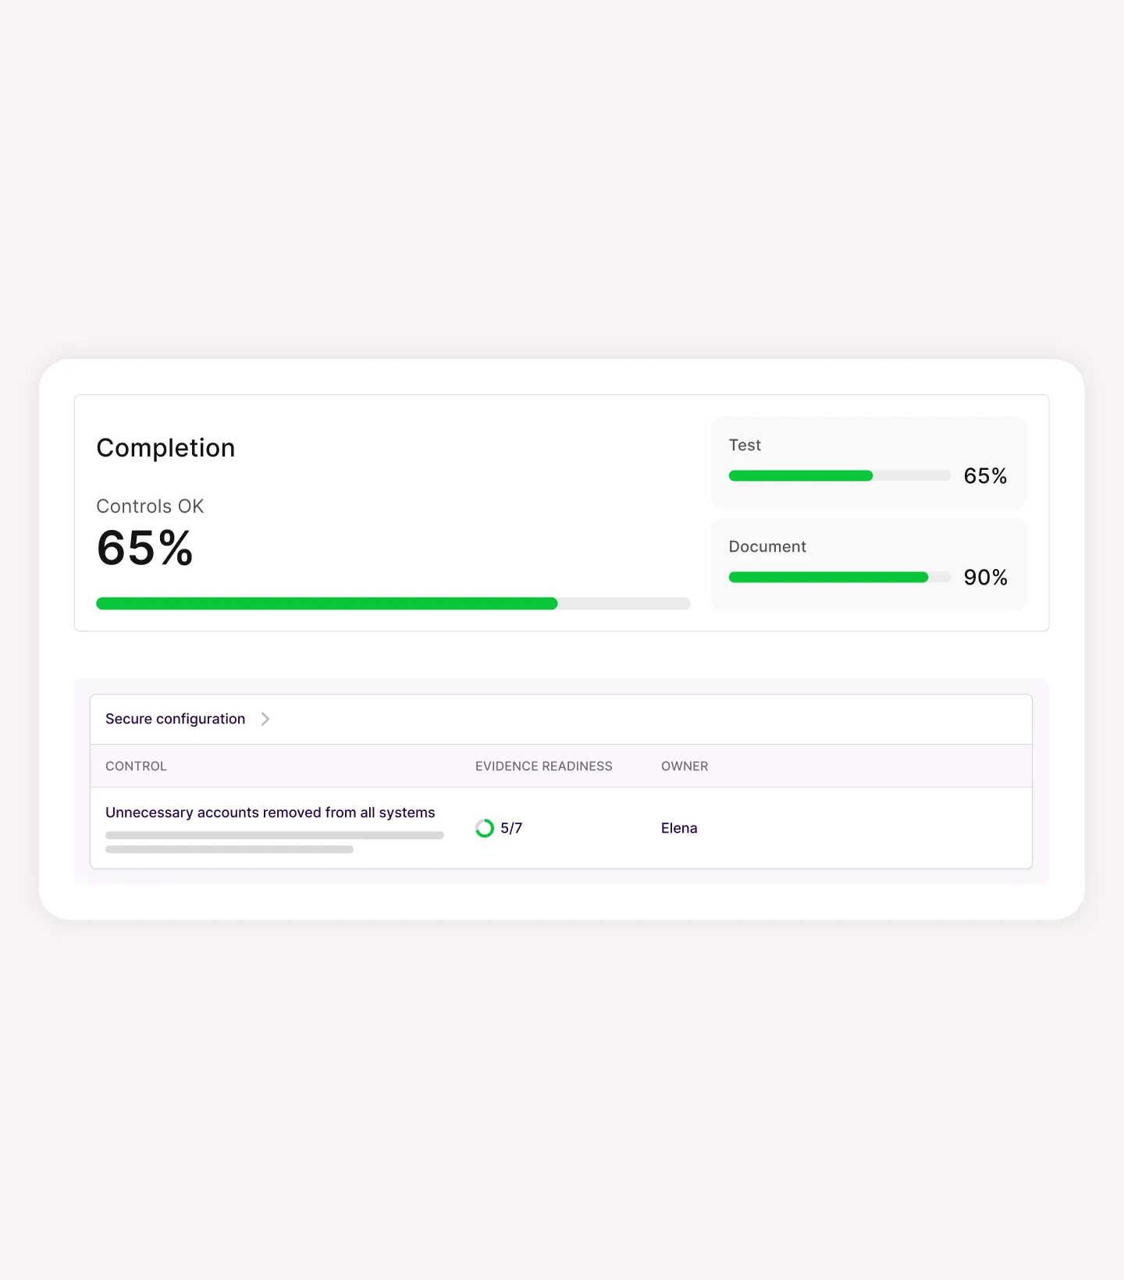Click the circular 5/7 evidence readiness indicator
Viewport: 1124px width, 1280px height.
(485, 828)
